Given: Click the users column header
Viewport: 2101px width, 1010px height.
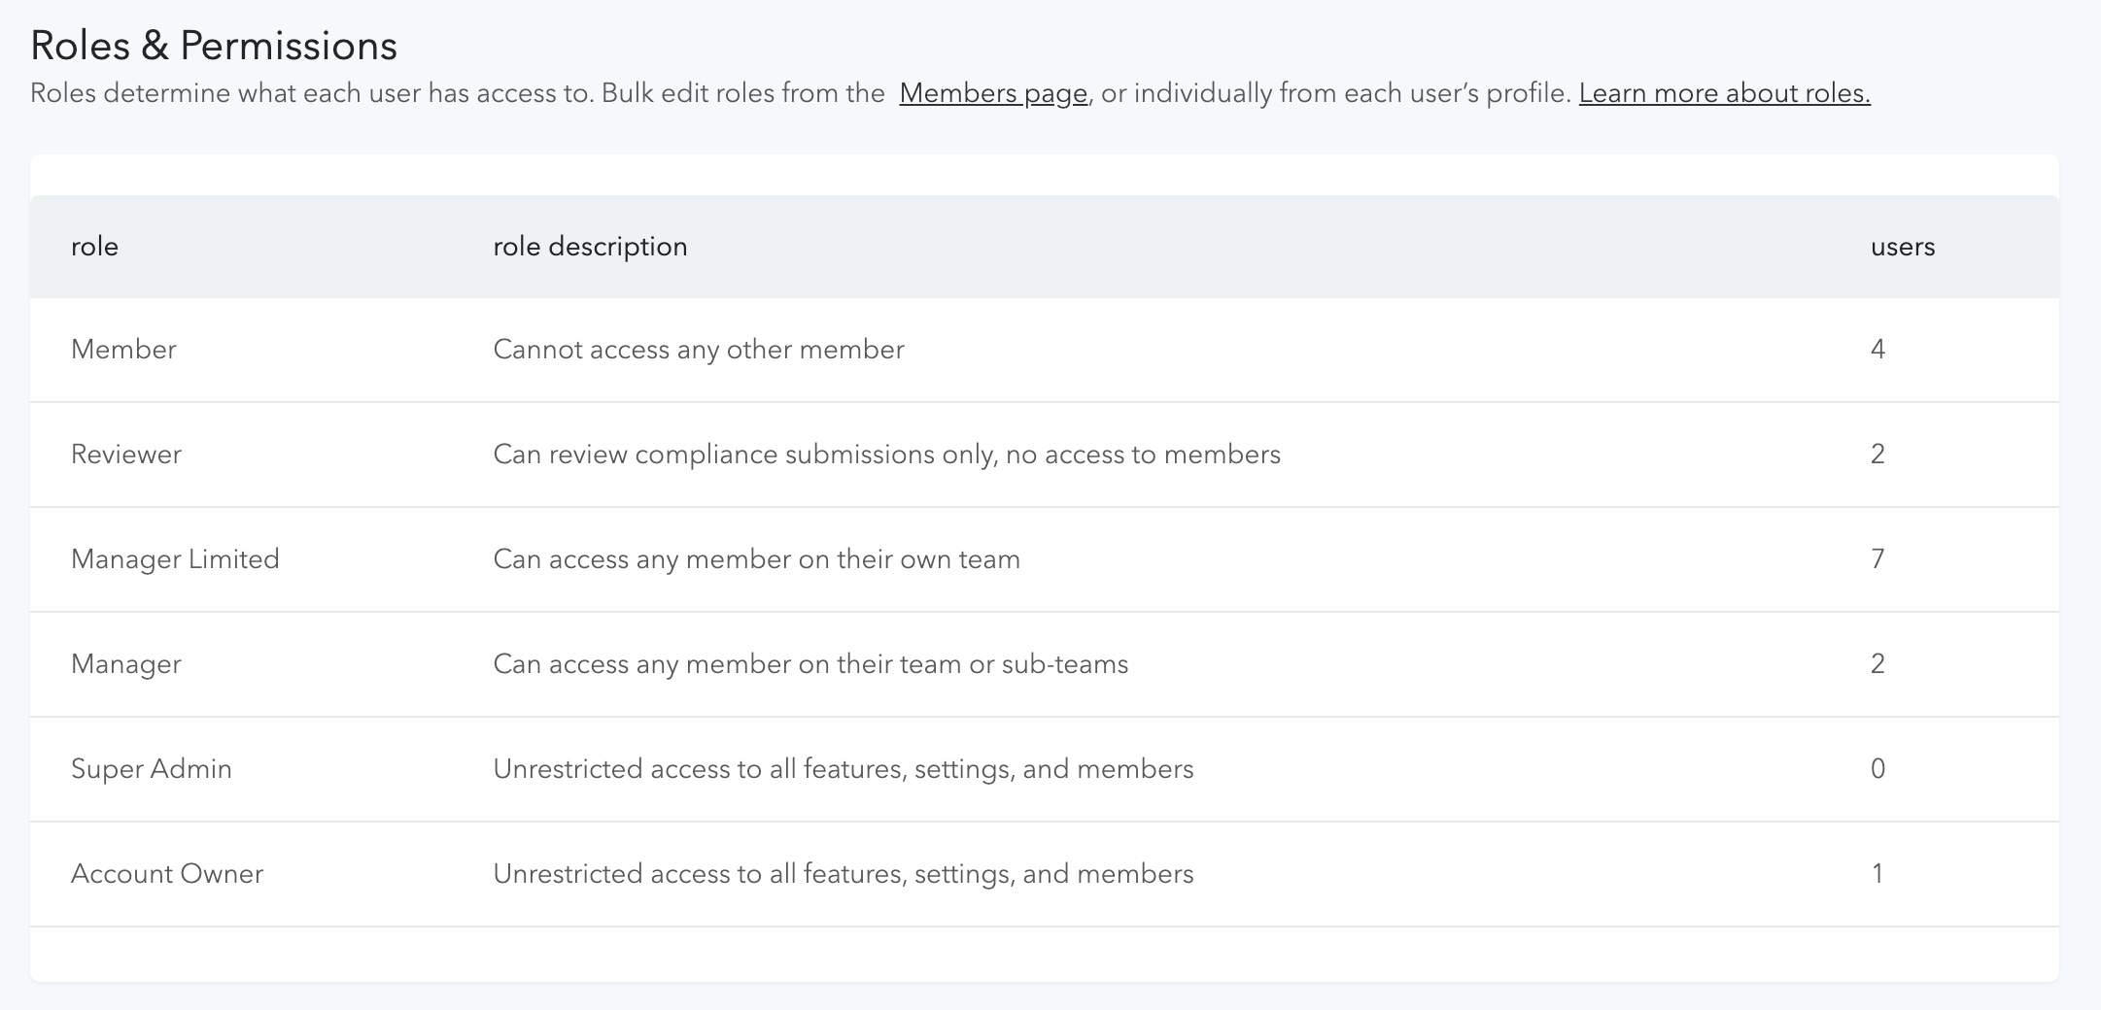Looking at the screenshot, I should (1902, 247).
